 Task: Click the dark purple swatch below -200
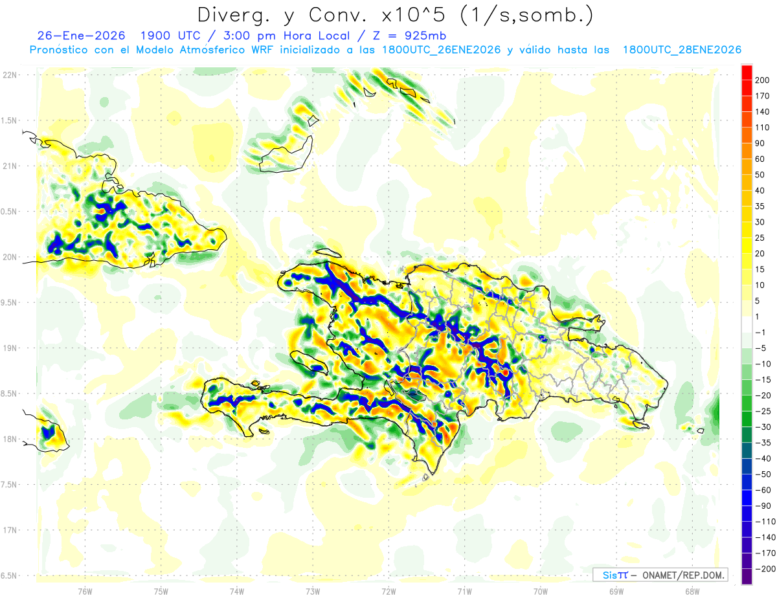tap(747, 577)
